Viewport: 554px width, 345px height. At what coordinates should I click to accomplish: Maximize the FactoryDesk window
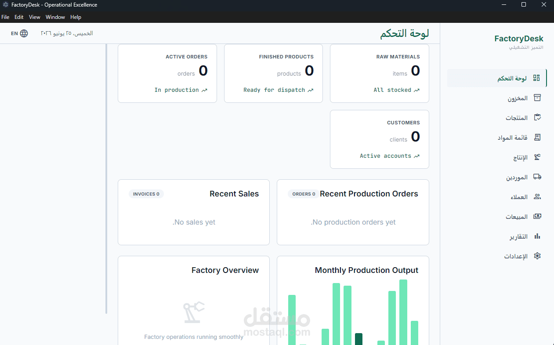(x=524, y=5)
